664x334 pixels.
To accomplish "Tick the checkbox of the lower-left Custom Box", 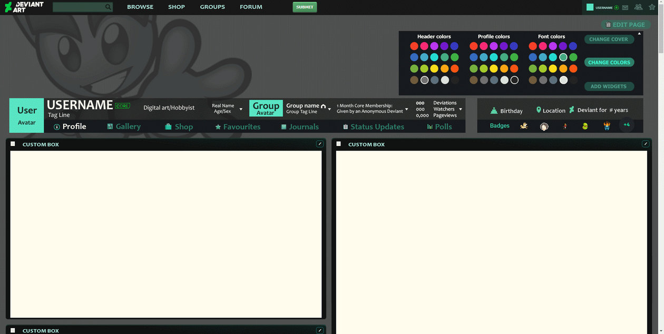I will click(13, 330).
